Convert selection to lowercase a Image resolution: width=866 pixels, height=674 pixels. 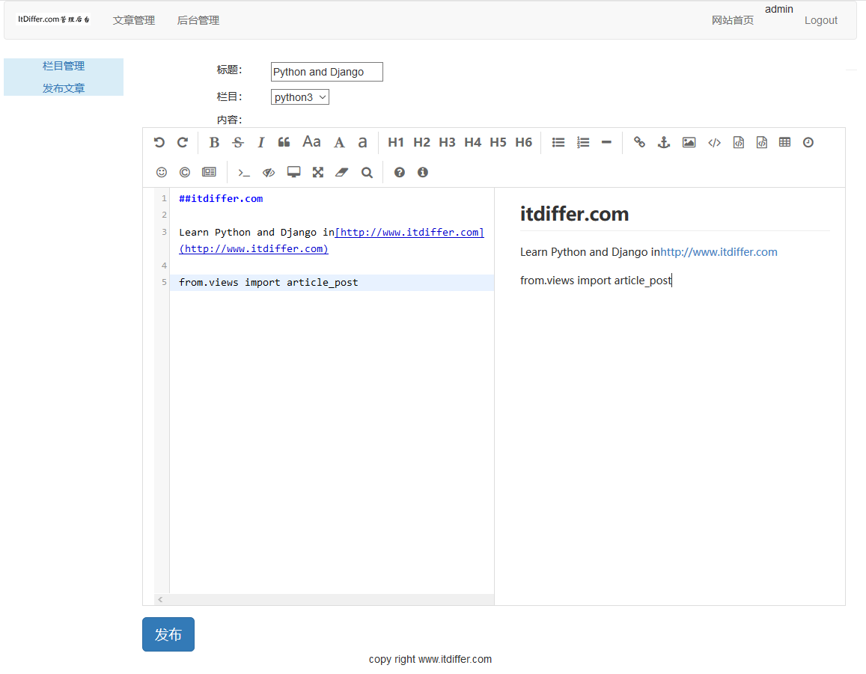coord(362,142)
